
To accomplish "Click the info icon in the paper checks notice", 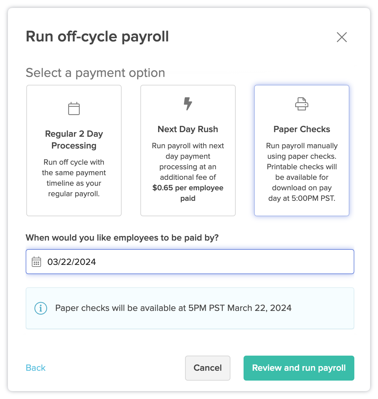I will (x=40, y=308).
